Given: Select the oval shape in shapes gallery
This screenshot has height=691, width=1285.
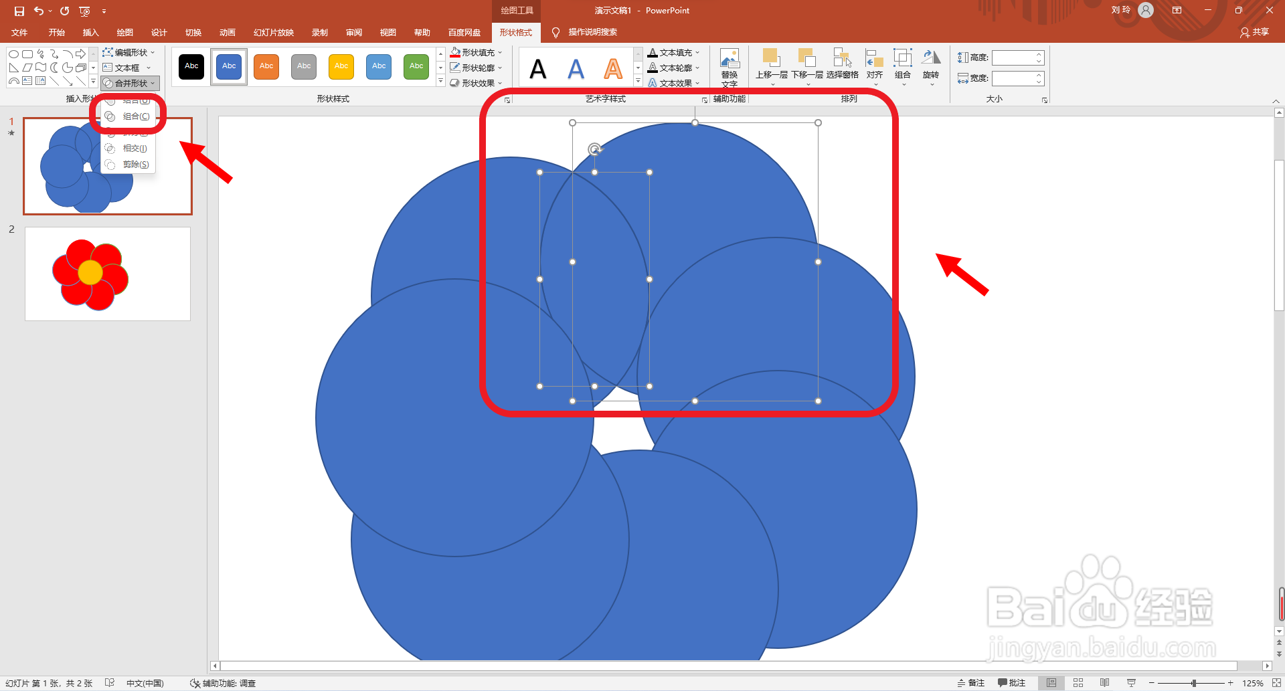Looking at the screenshot, I should tap(13, 54).
